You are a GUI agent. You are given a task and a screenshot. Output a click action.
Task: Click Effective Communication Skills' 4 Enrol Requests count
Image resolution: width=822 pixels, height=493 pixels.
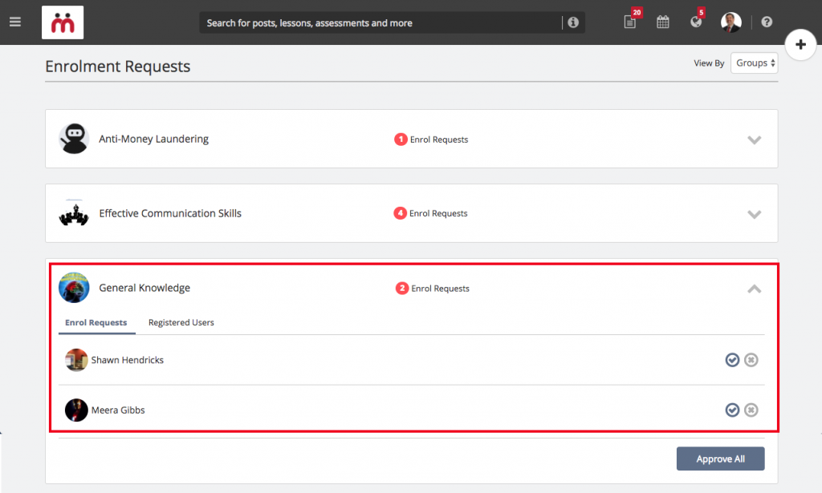(430, 213)
